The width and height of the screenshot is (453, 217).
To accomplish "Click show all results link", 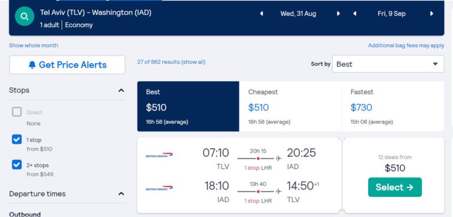I will coord(193,62).
